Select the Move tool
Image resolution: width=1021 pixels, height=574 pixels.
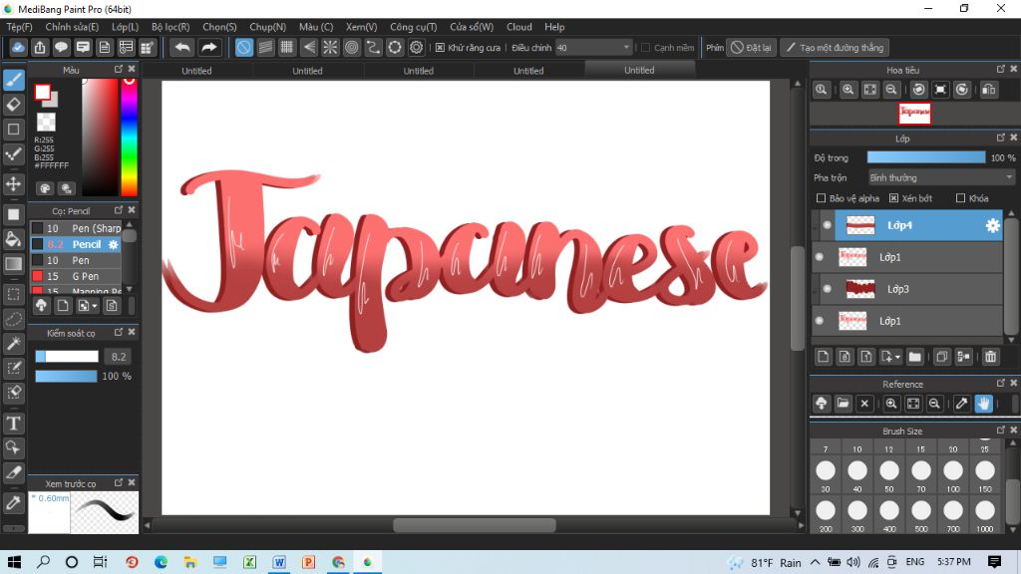tap(14, 183)
